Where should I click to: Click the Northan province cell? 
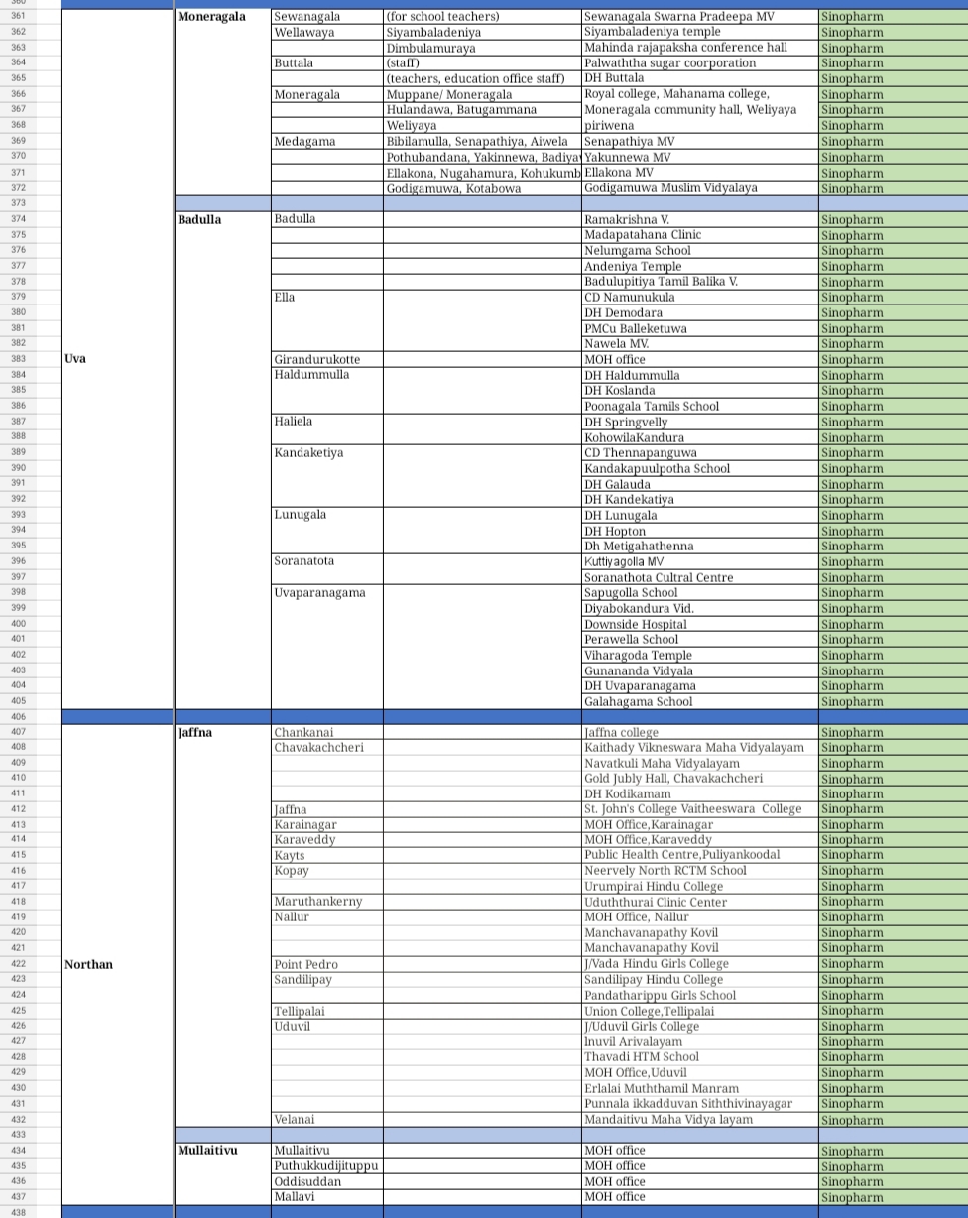pos(117,964)
